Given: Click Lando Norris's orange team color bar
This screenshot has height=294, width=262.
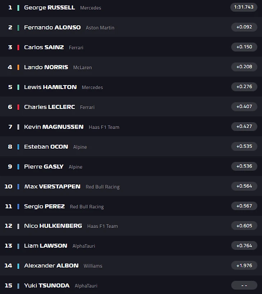Looking at the screenshot, I should click(18, 67).
